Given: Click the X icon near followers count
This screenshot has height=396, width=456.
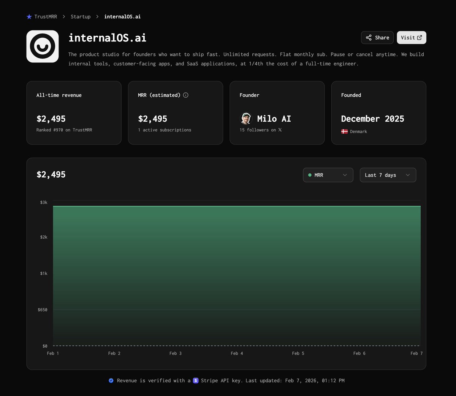Looking at the screenshot, I should [x=280, y=130].
